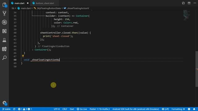
Task: Open the Debug view with bug icon
Action: pos(4,22)
